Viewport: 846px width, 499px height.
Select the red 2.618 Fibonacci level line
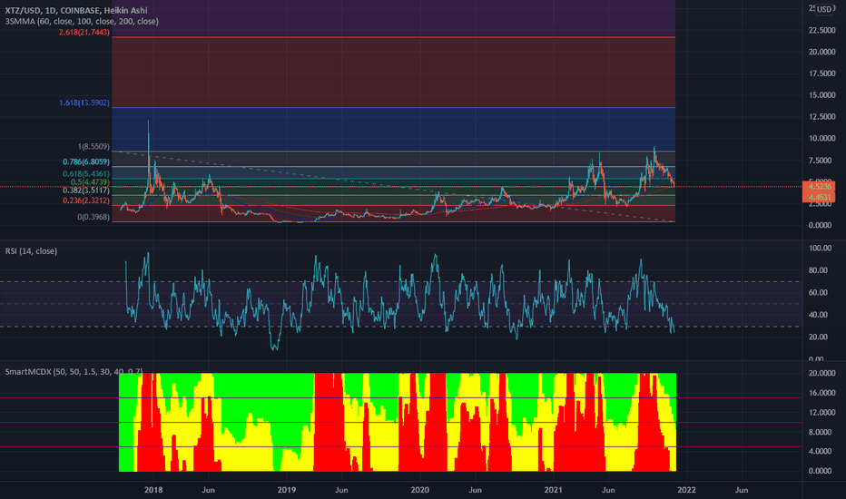point(394,37)
